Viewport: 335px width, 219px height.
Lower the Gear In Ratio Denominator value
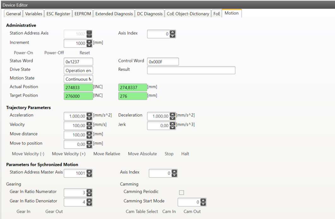pyautogui.click(x=89, y=204)
